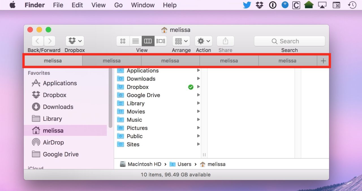Viewport: 362px width, 191px height.
Task: Open the Arrange dropdown
Action: pyautogui.click(x=181, y=41)
